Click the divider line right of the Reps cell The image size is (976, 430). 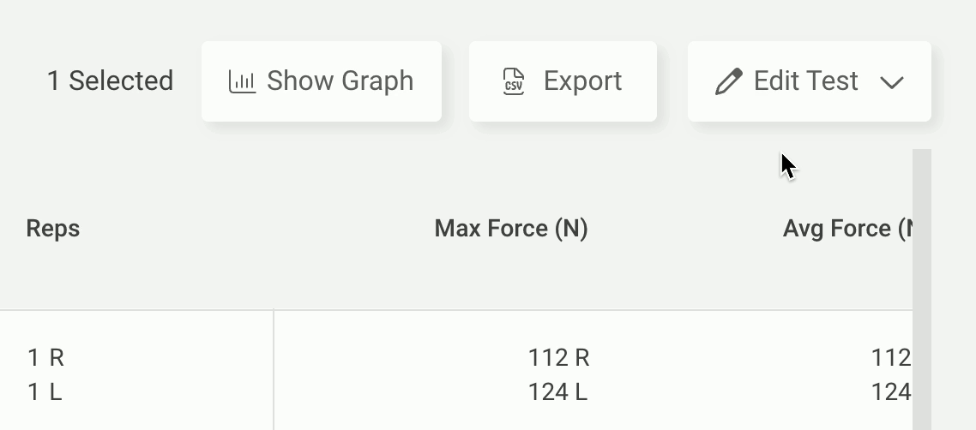tap(274, 370)
